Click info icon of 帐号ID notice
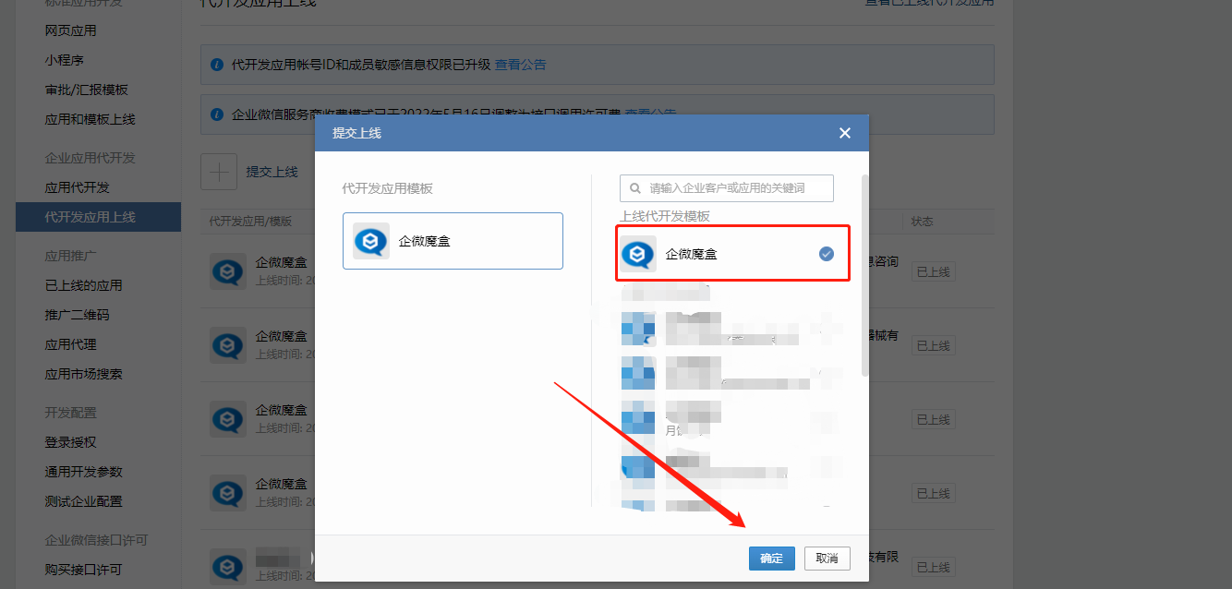 pos(217,65)
